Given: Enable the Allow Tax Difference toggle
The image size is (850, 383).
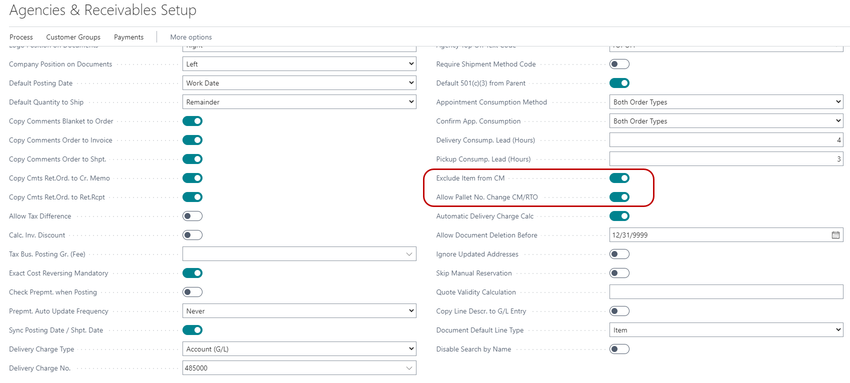Looking at the screenshot, I should coord(192,216).
